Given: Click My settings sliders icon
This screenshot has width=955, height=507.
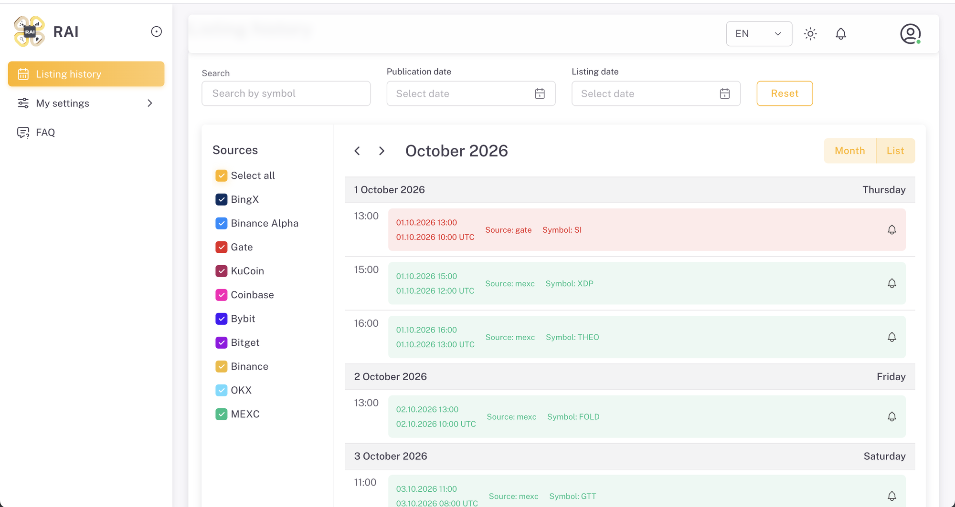Looking at the screenshot, I should 23,103.
